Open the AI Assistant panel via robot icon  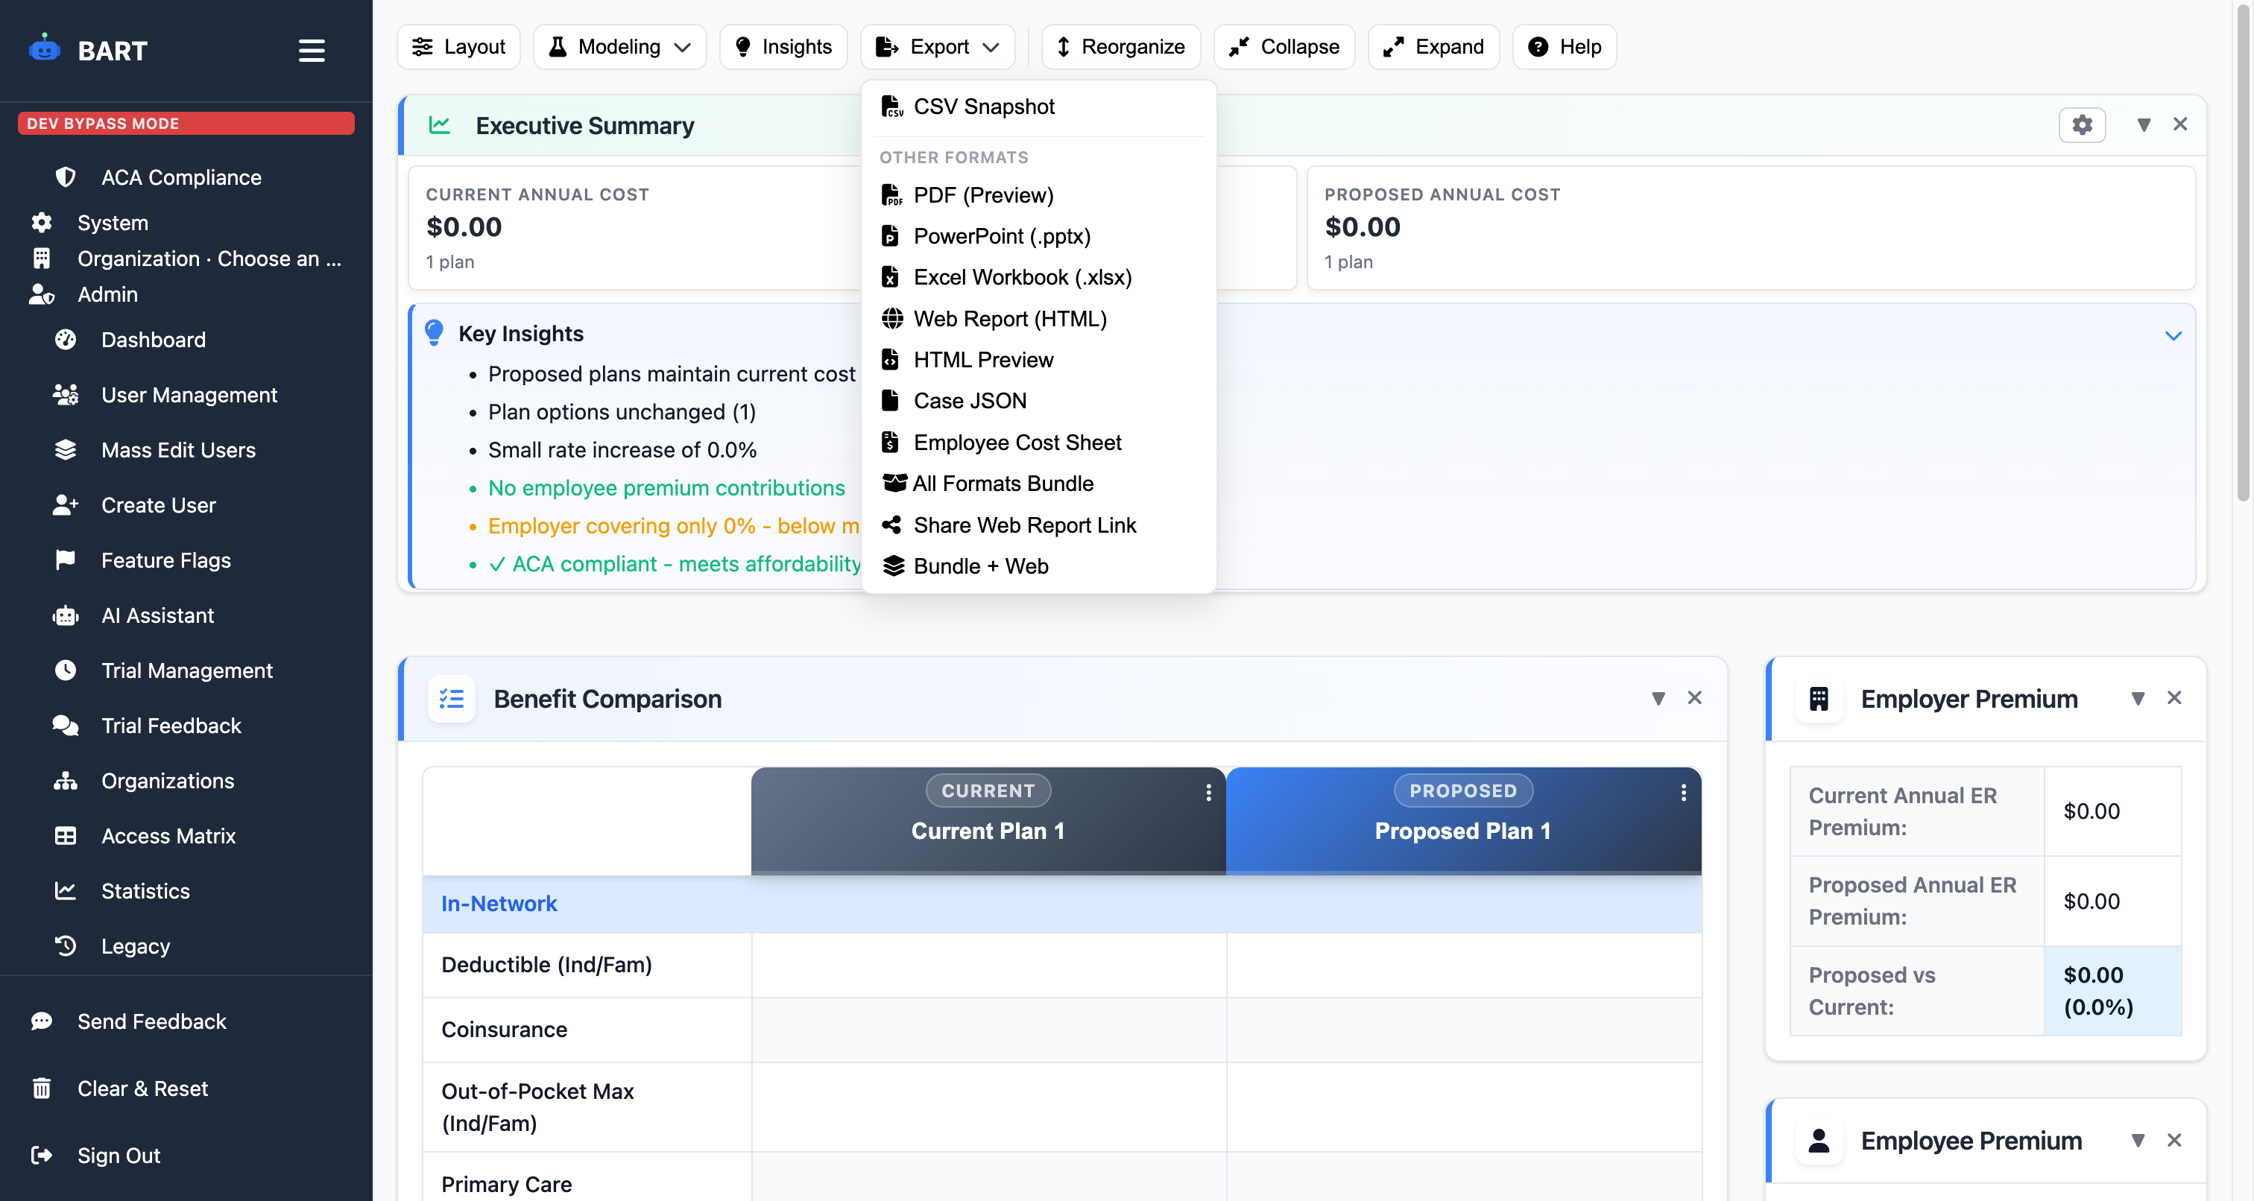coord(66,615)
